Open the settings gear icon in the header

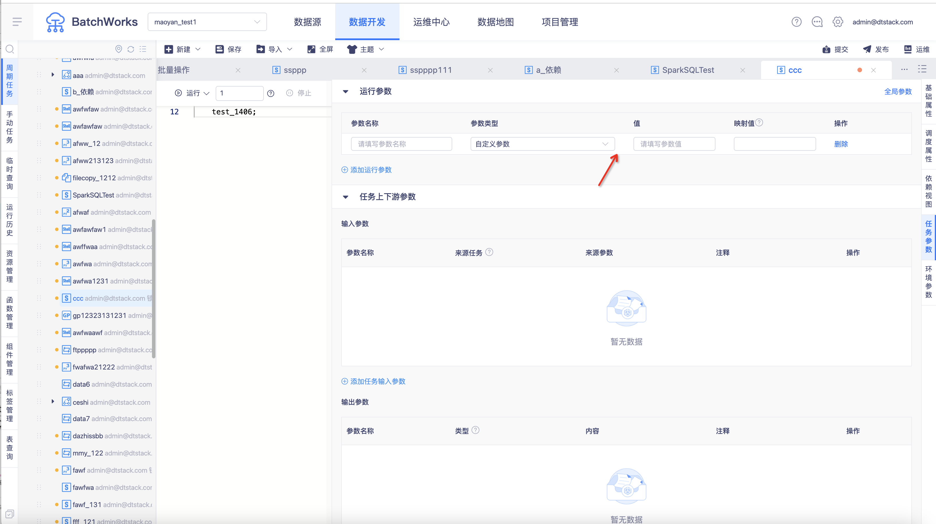click(x=838, y=22)
